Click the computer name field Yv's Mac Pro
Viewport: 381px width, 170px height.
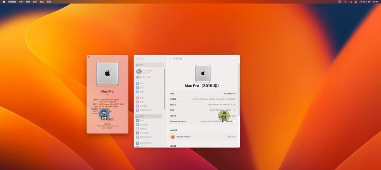point(229,93)
